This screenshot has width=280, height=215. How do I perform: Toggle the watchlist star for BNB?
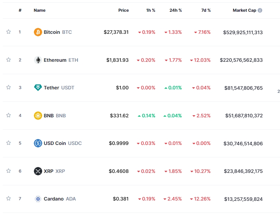click(x=9, y=115)
